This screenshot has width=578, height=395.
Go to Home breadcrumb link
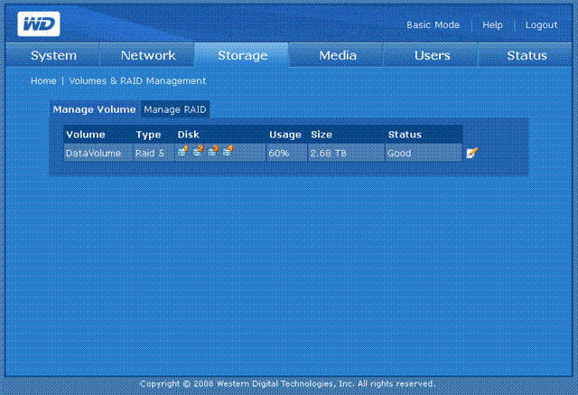pyautogui.click(x=43, y=80)
